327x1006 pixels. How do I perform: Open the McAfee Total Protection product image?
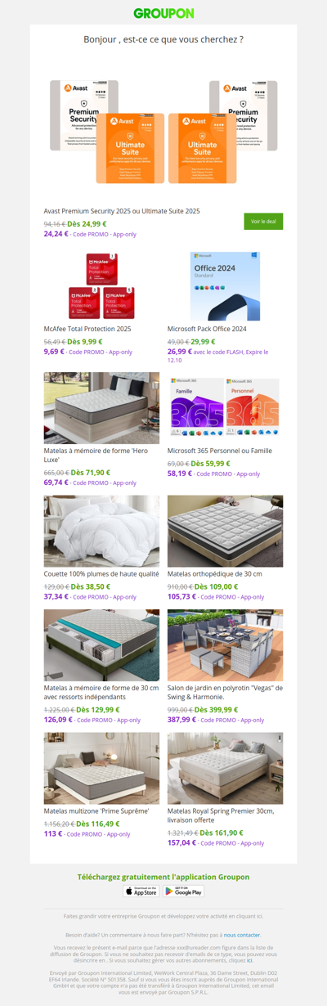tap(101, 286)
